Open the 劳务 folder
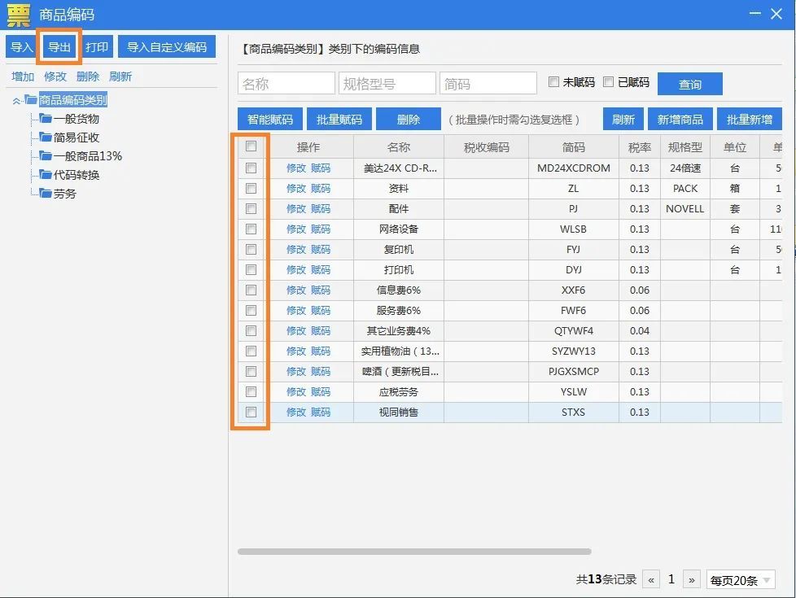This screenshot has height=598, width=796. pyautogui.click(x=64, y=194)
